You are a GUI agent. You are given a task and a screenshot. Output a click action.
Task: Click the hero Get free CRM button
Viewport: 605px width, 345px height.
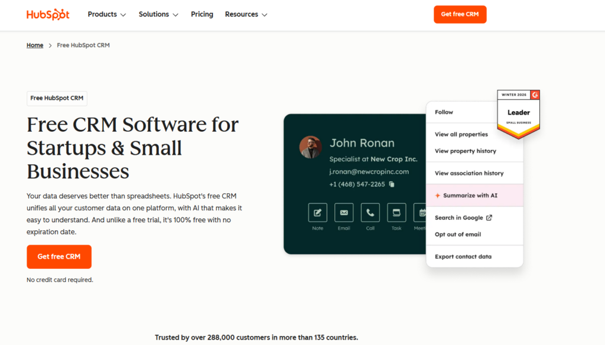pos(59,256)
